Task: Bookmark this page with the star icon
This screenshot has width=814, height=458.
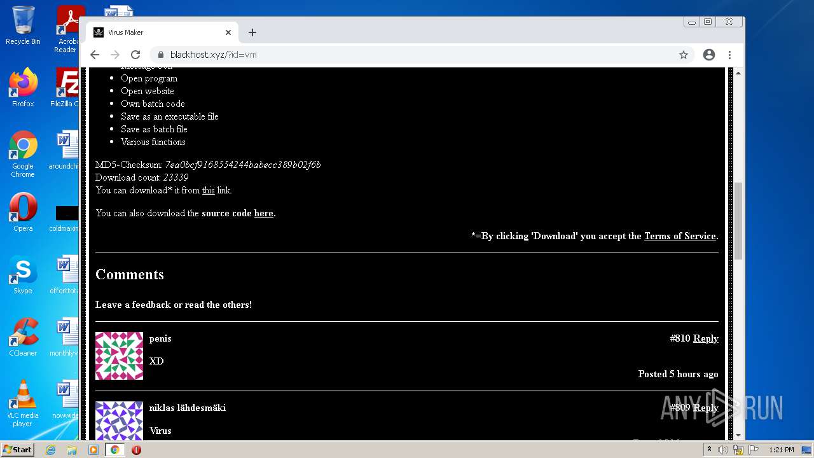Action: [684, 55]
